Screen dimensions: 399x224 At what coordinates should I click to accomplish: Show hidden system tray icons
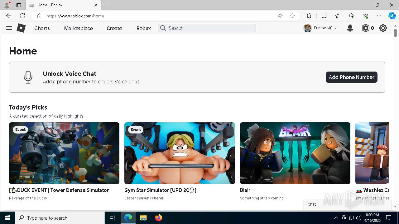click(336, 218)
